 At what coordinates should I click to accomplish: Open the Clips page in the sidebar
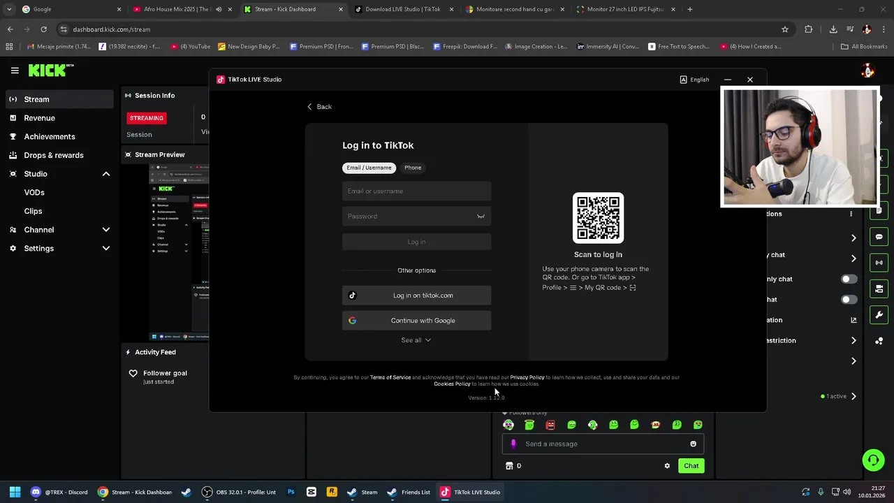pos(33,211)
